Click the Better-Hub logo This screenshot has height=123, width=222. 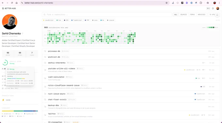coord(9,8)
